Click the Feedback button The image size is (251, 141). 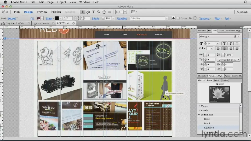click(242, 12)
